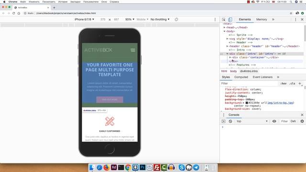
Task: Click the inspect element picker icon
Action: tap(224, 20)
